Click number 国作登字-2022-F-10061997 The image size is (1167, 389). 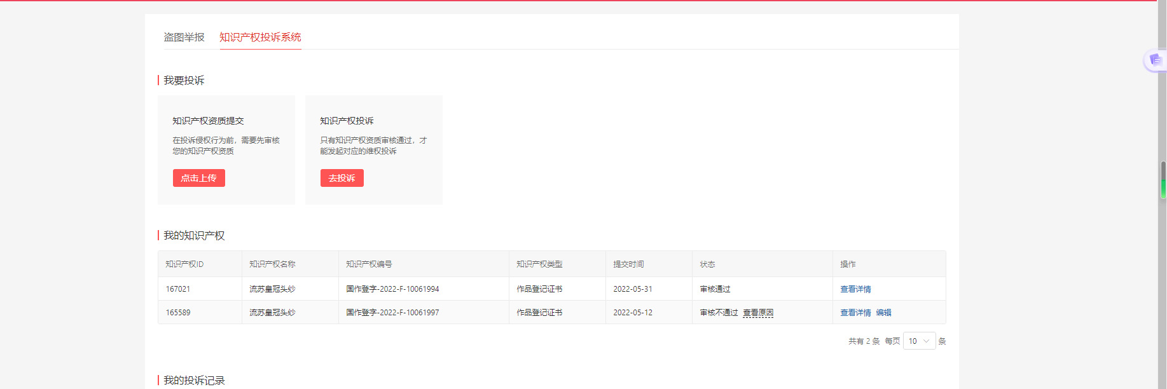(392, 313)
